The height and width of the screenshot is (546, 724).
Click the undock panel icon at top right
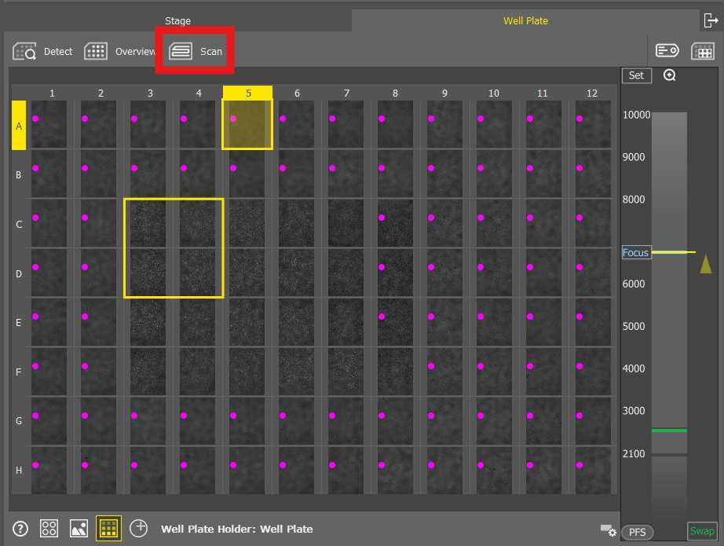tap(710, 20)
